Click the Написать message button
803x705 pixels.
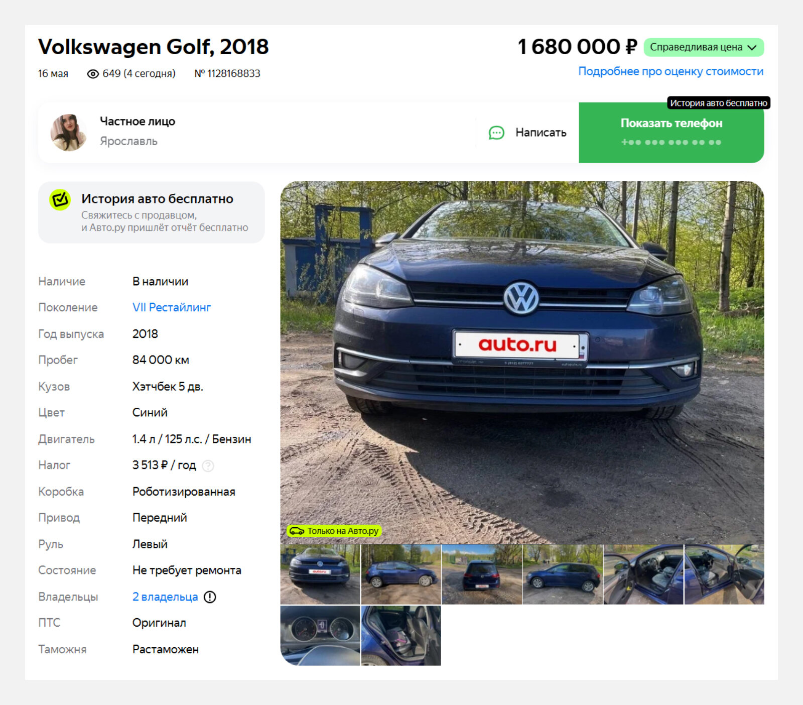pos(527,133)
